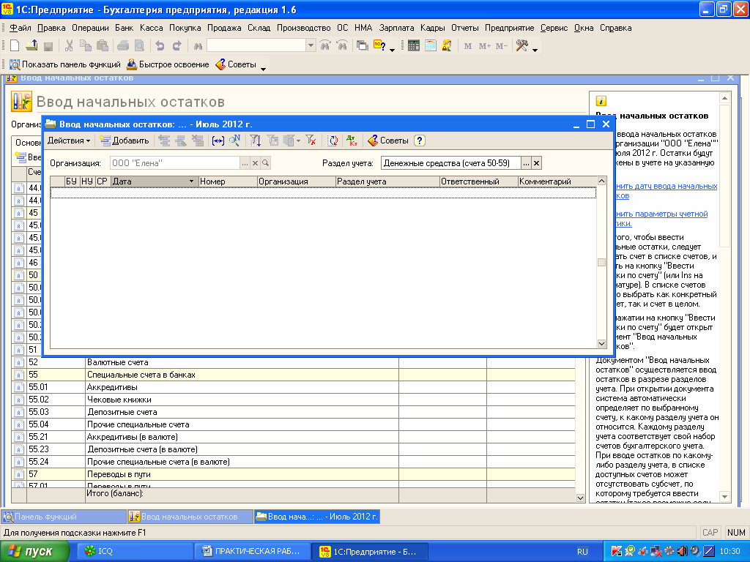Open the selection list for Раздел учета via ellipsis
The width and height of the screenshot is (750, 562).
point(526,163)
